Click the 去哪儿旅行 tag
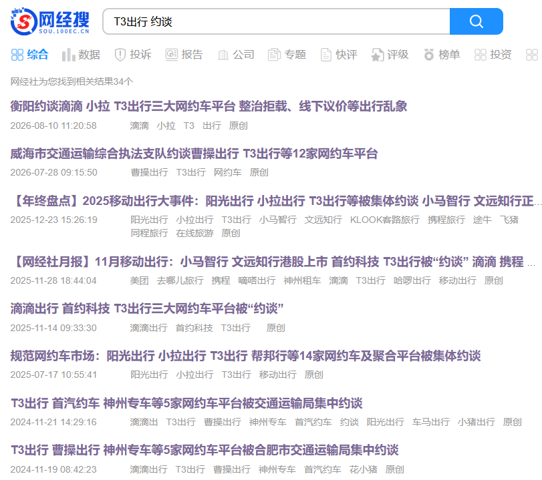The width and height of the screenshot is (542, 480). tap(180, 280)
